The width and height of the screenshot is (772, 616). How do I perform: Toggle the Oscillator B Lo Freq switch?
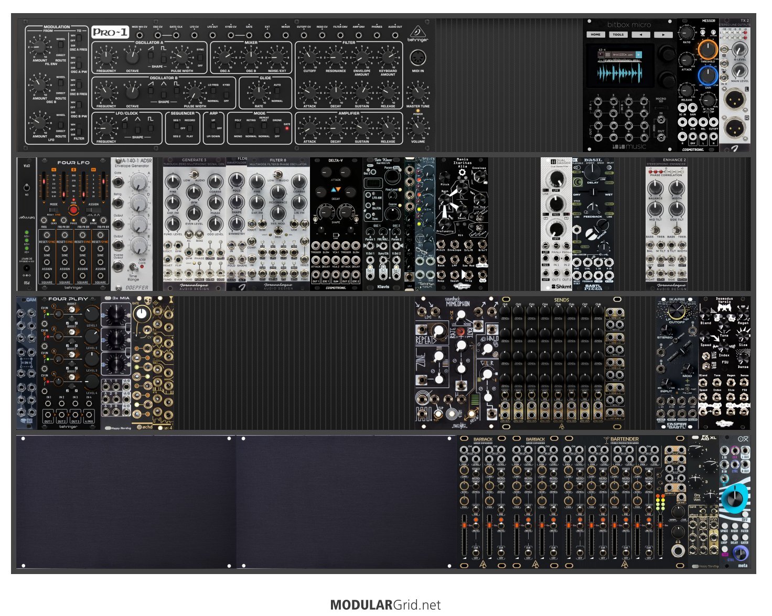213,92
